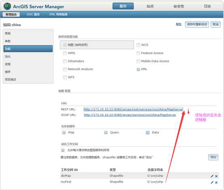Click the ArcGIS Server Manager globe logo

click(7, 6)
